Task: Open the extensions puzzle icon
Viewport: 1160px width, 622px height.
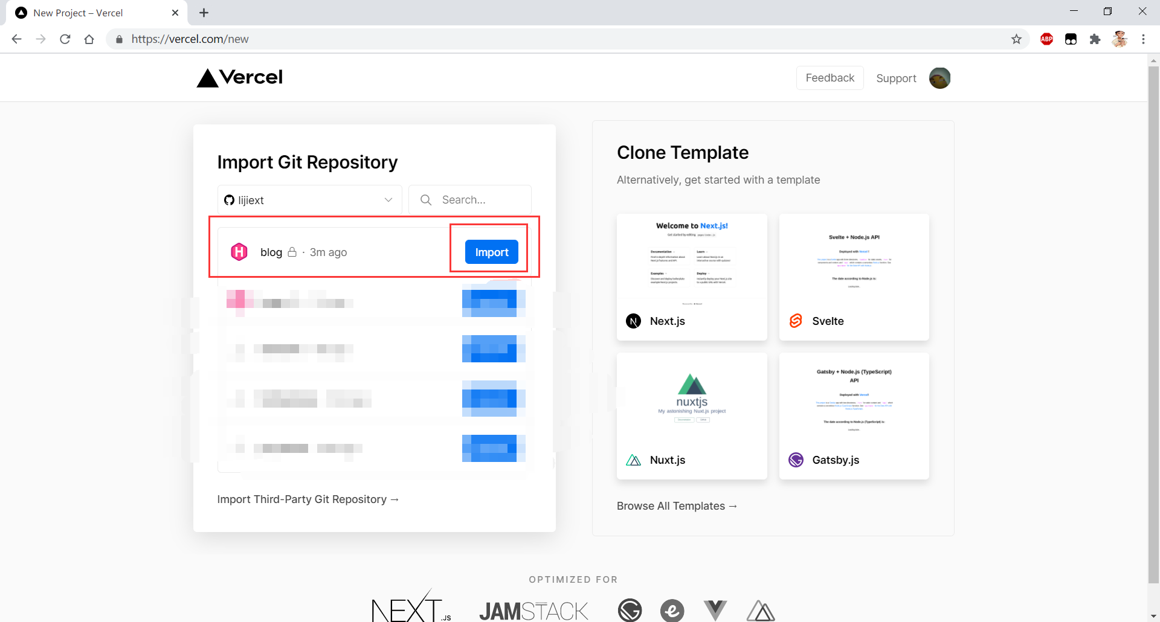Action: (x=1095, y=39)
